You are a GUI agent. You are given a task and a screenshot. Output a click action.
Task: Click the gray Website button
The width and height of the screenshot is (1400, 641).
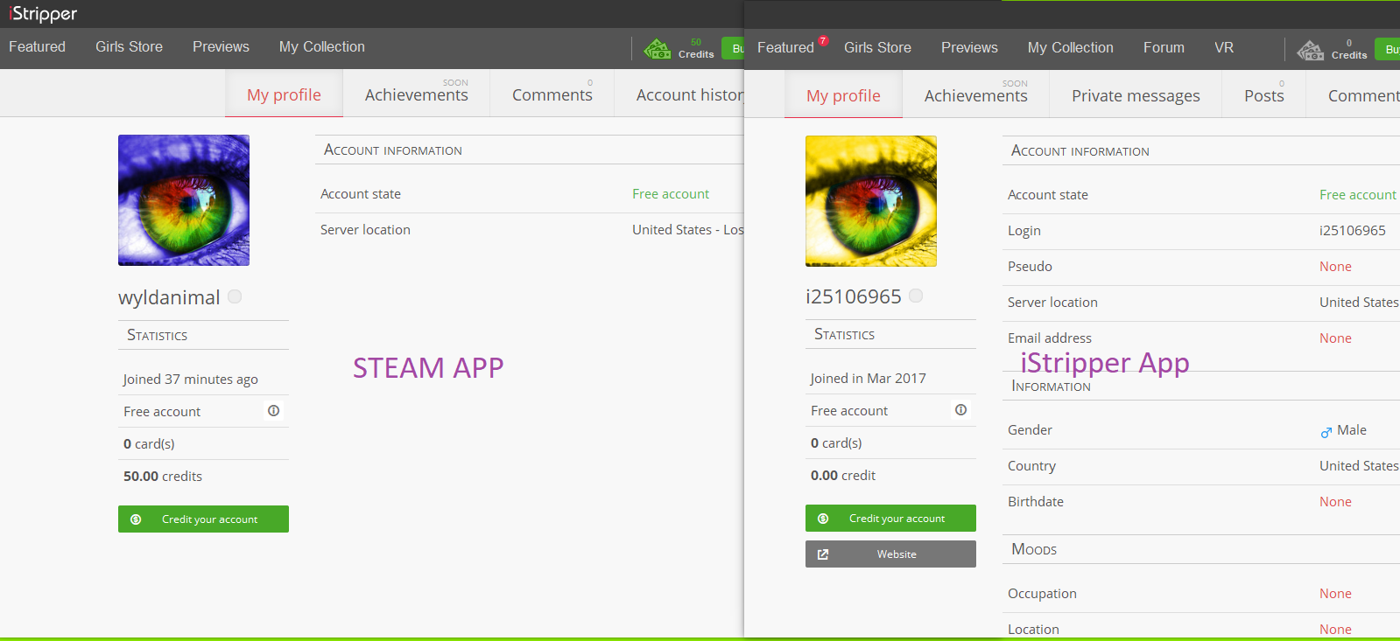890,554
